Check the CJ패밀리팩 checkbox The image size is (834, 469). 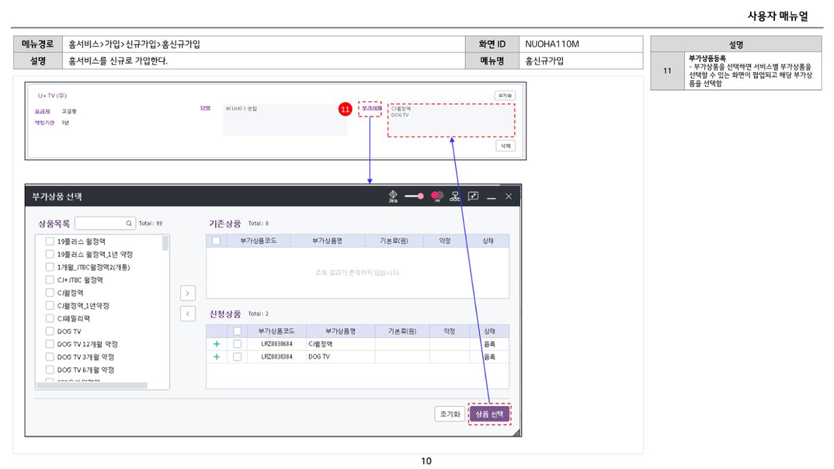[x=50, y=318]
